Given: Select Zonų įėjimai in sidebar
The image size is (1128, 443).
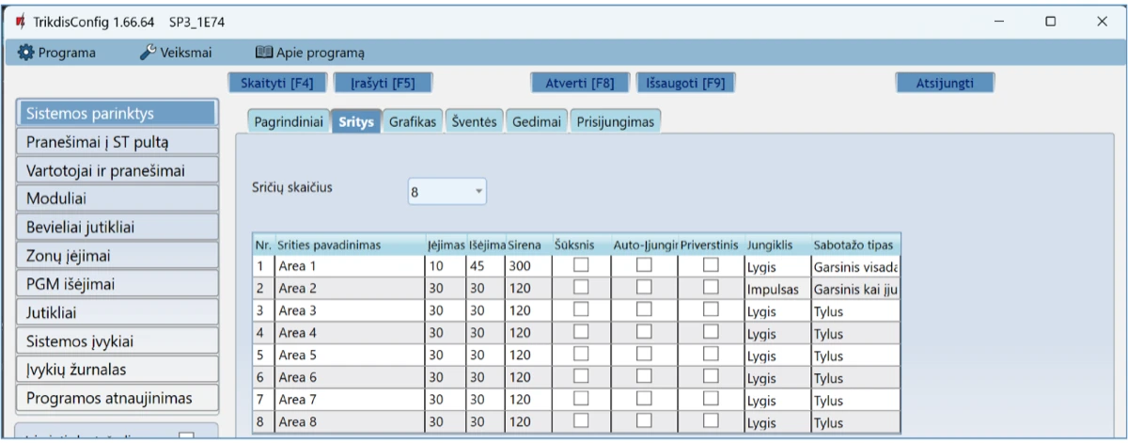Looking at the screenshot, I should (117, 255).
